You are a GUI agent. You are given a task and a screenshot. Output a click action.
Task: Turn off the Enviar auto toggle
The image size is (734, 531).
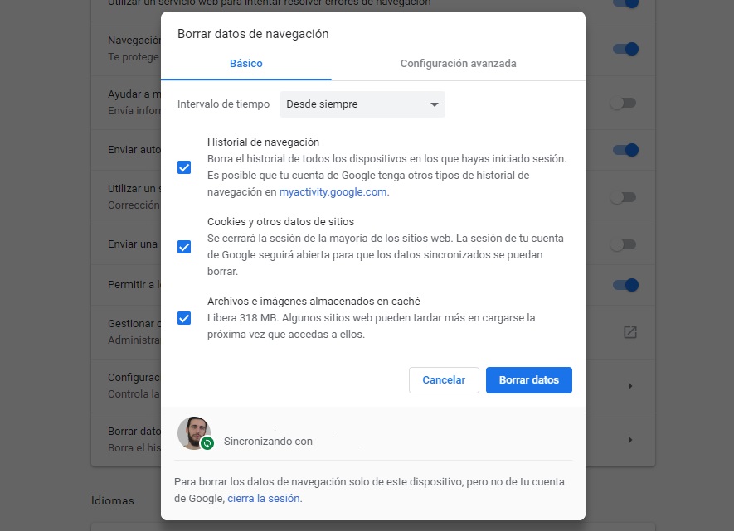pyautogui.click(x=625, y=150)
